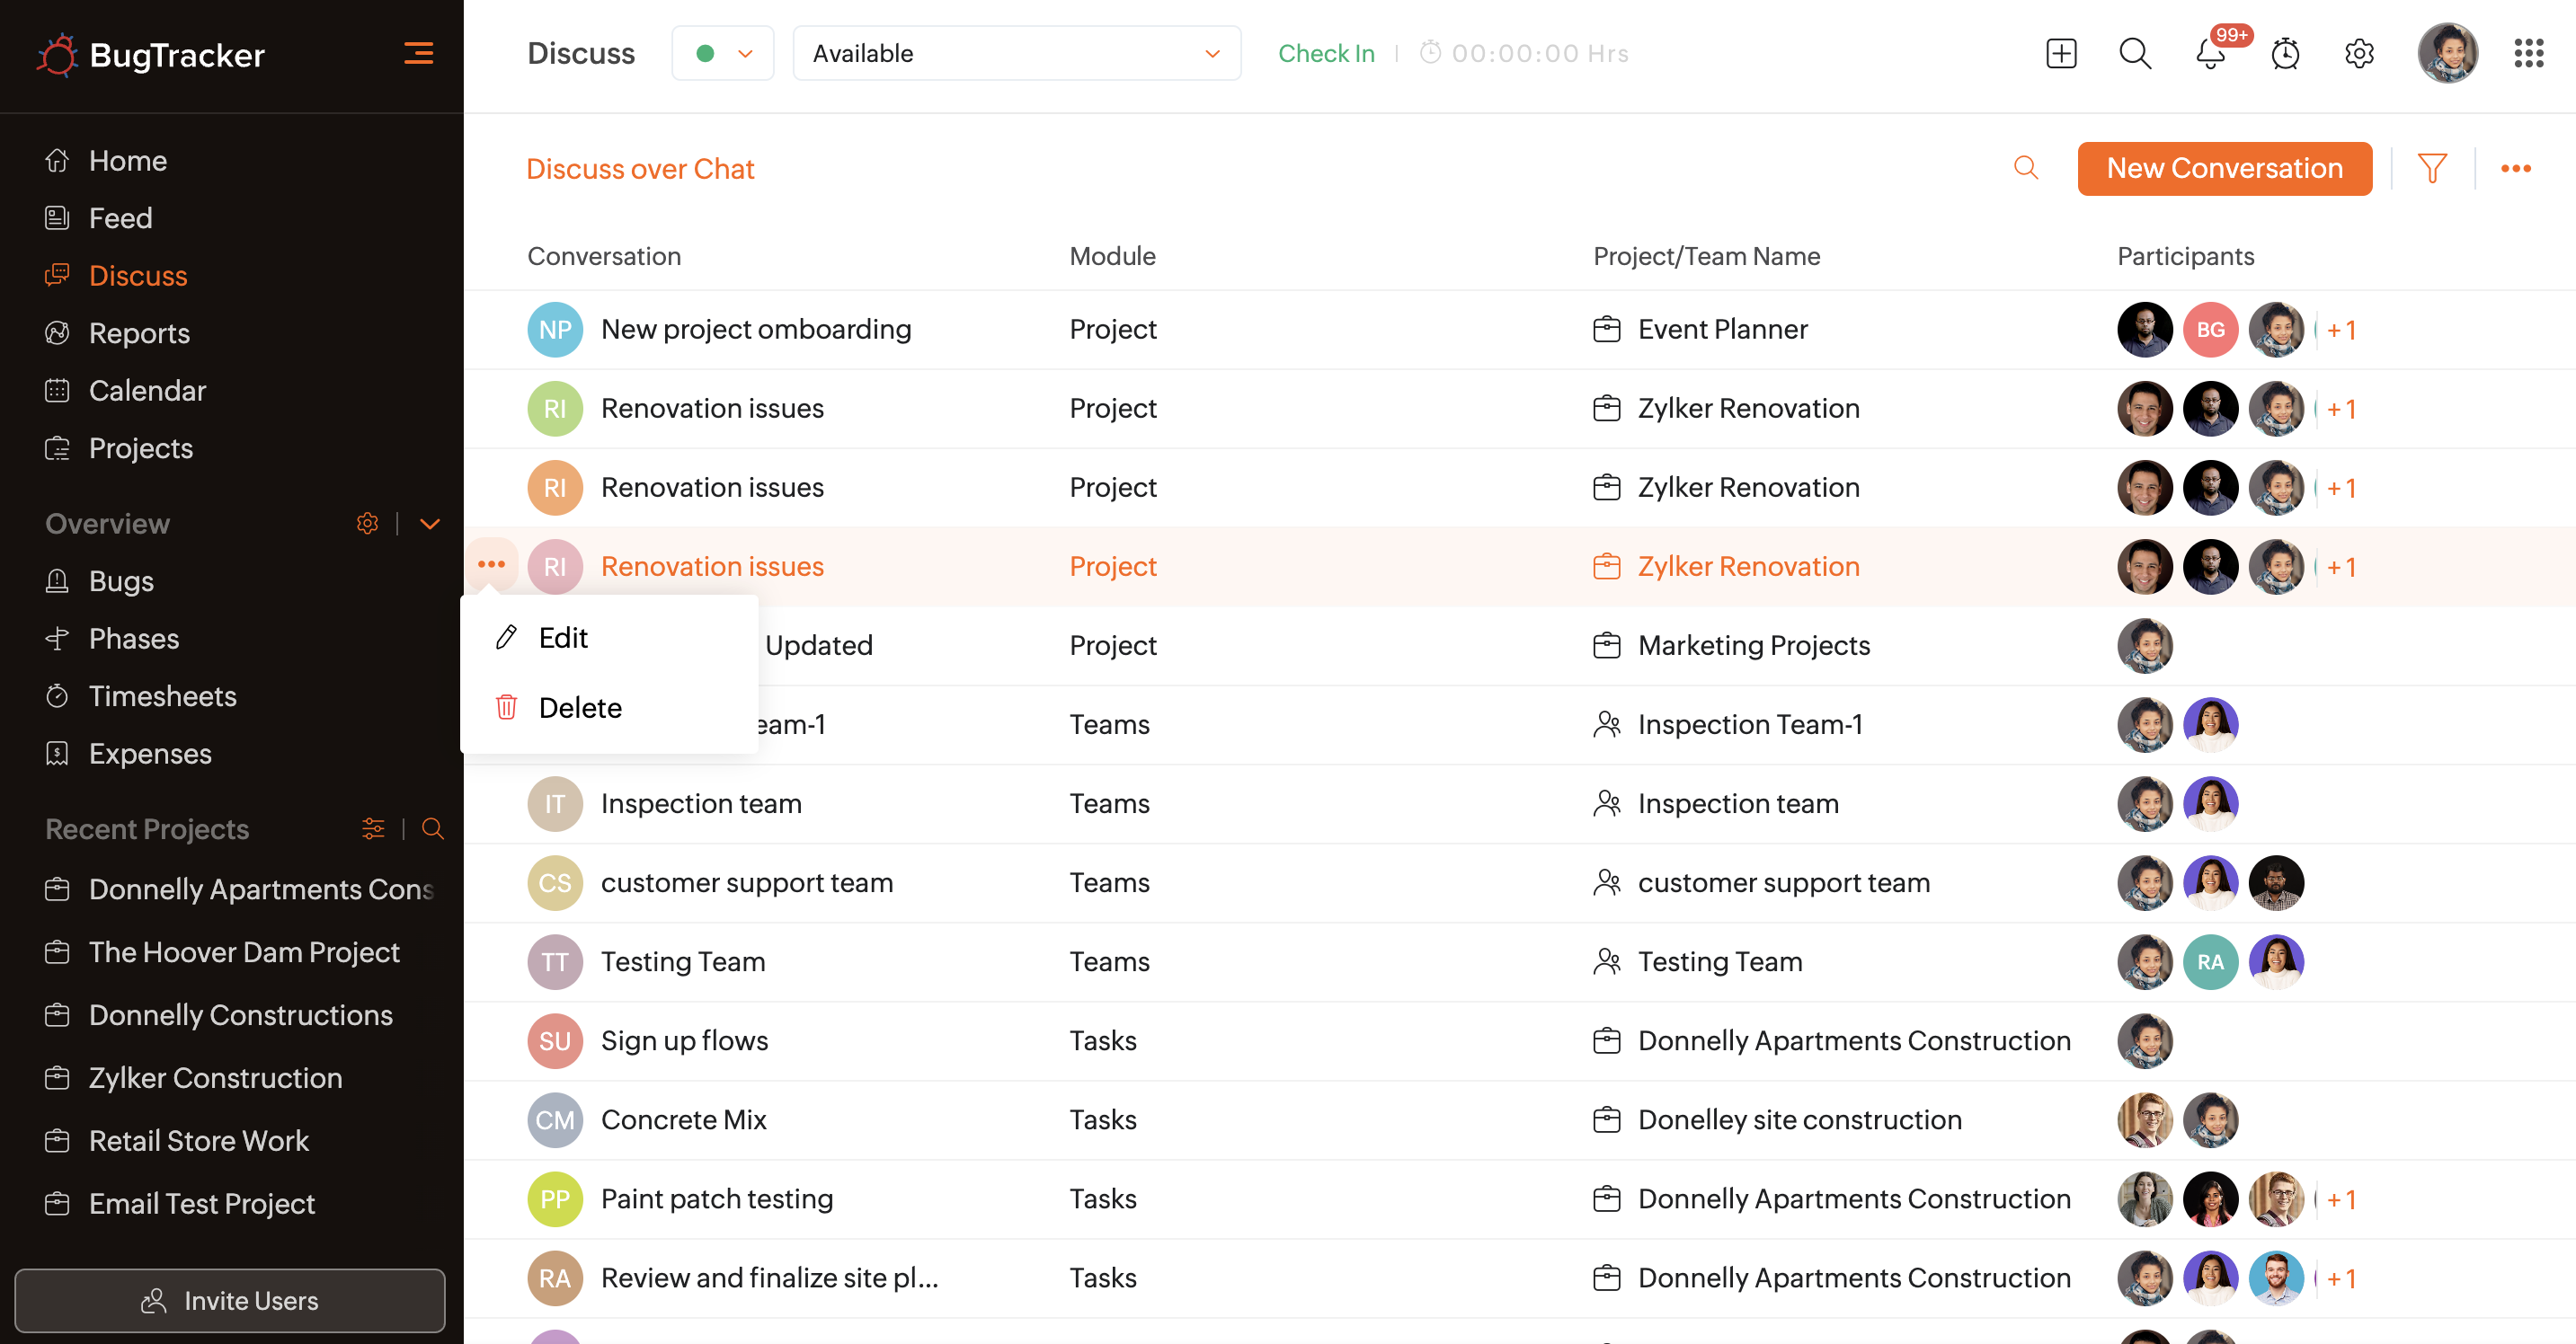The height and width of the screenshot is (1344, 2576).
Task: Open the user profile avatar
Action: tap(2447, 54)
